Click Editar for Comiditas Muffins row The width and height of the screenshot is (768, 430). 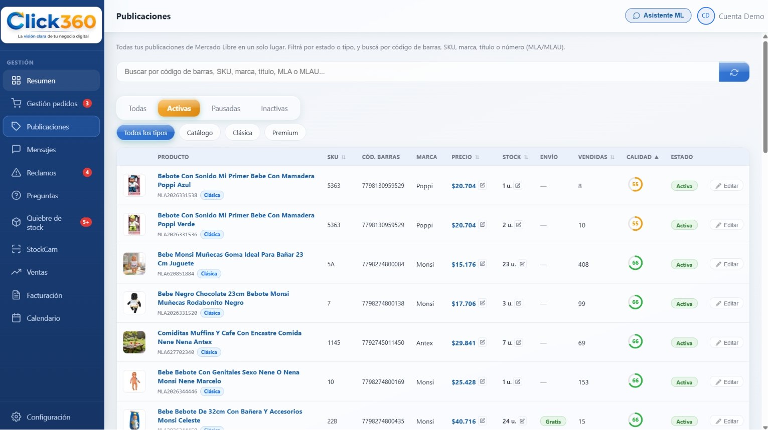pyautogui.click(x=726, y=343)
